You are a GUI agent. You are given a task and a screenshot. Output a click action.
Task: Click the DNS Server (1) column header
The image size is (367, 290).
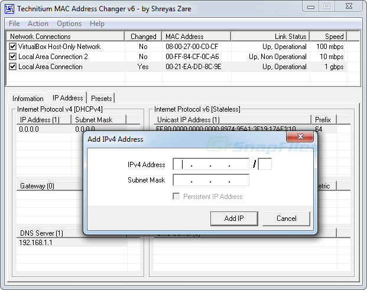point(50,233)
